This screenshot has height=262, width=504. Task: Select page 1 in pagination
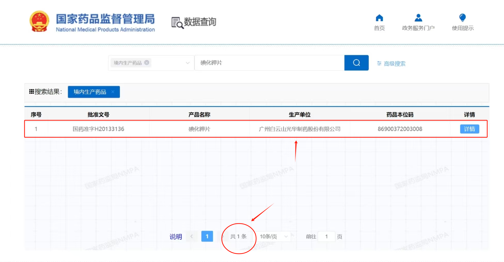207,236
